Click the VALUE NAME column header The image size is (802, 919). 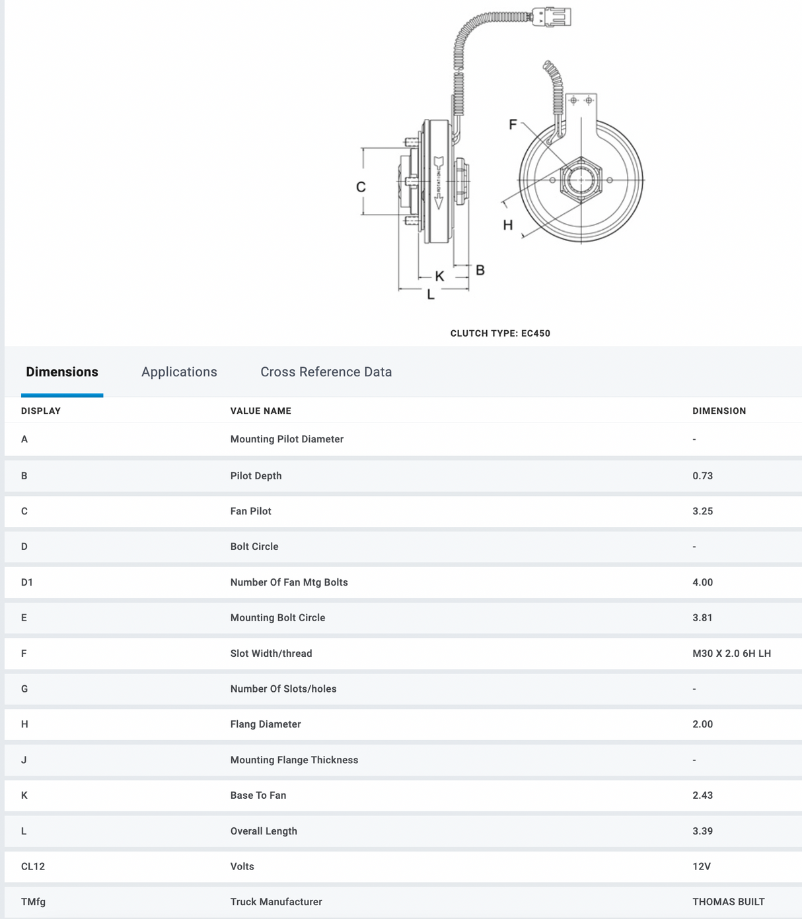260,411
